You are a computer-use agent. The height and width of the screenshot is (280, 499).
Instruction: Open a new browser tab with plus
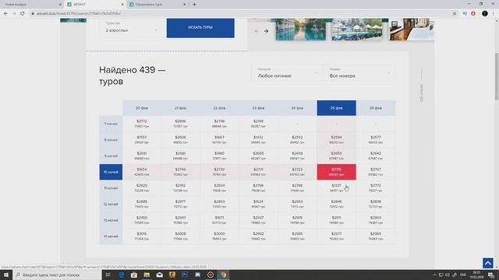coord(194,5)
